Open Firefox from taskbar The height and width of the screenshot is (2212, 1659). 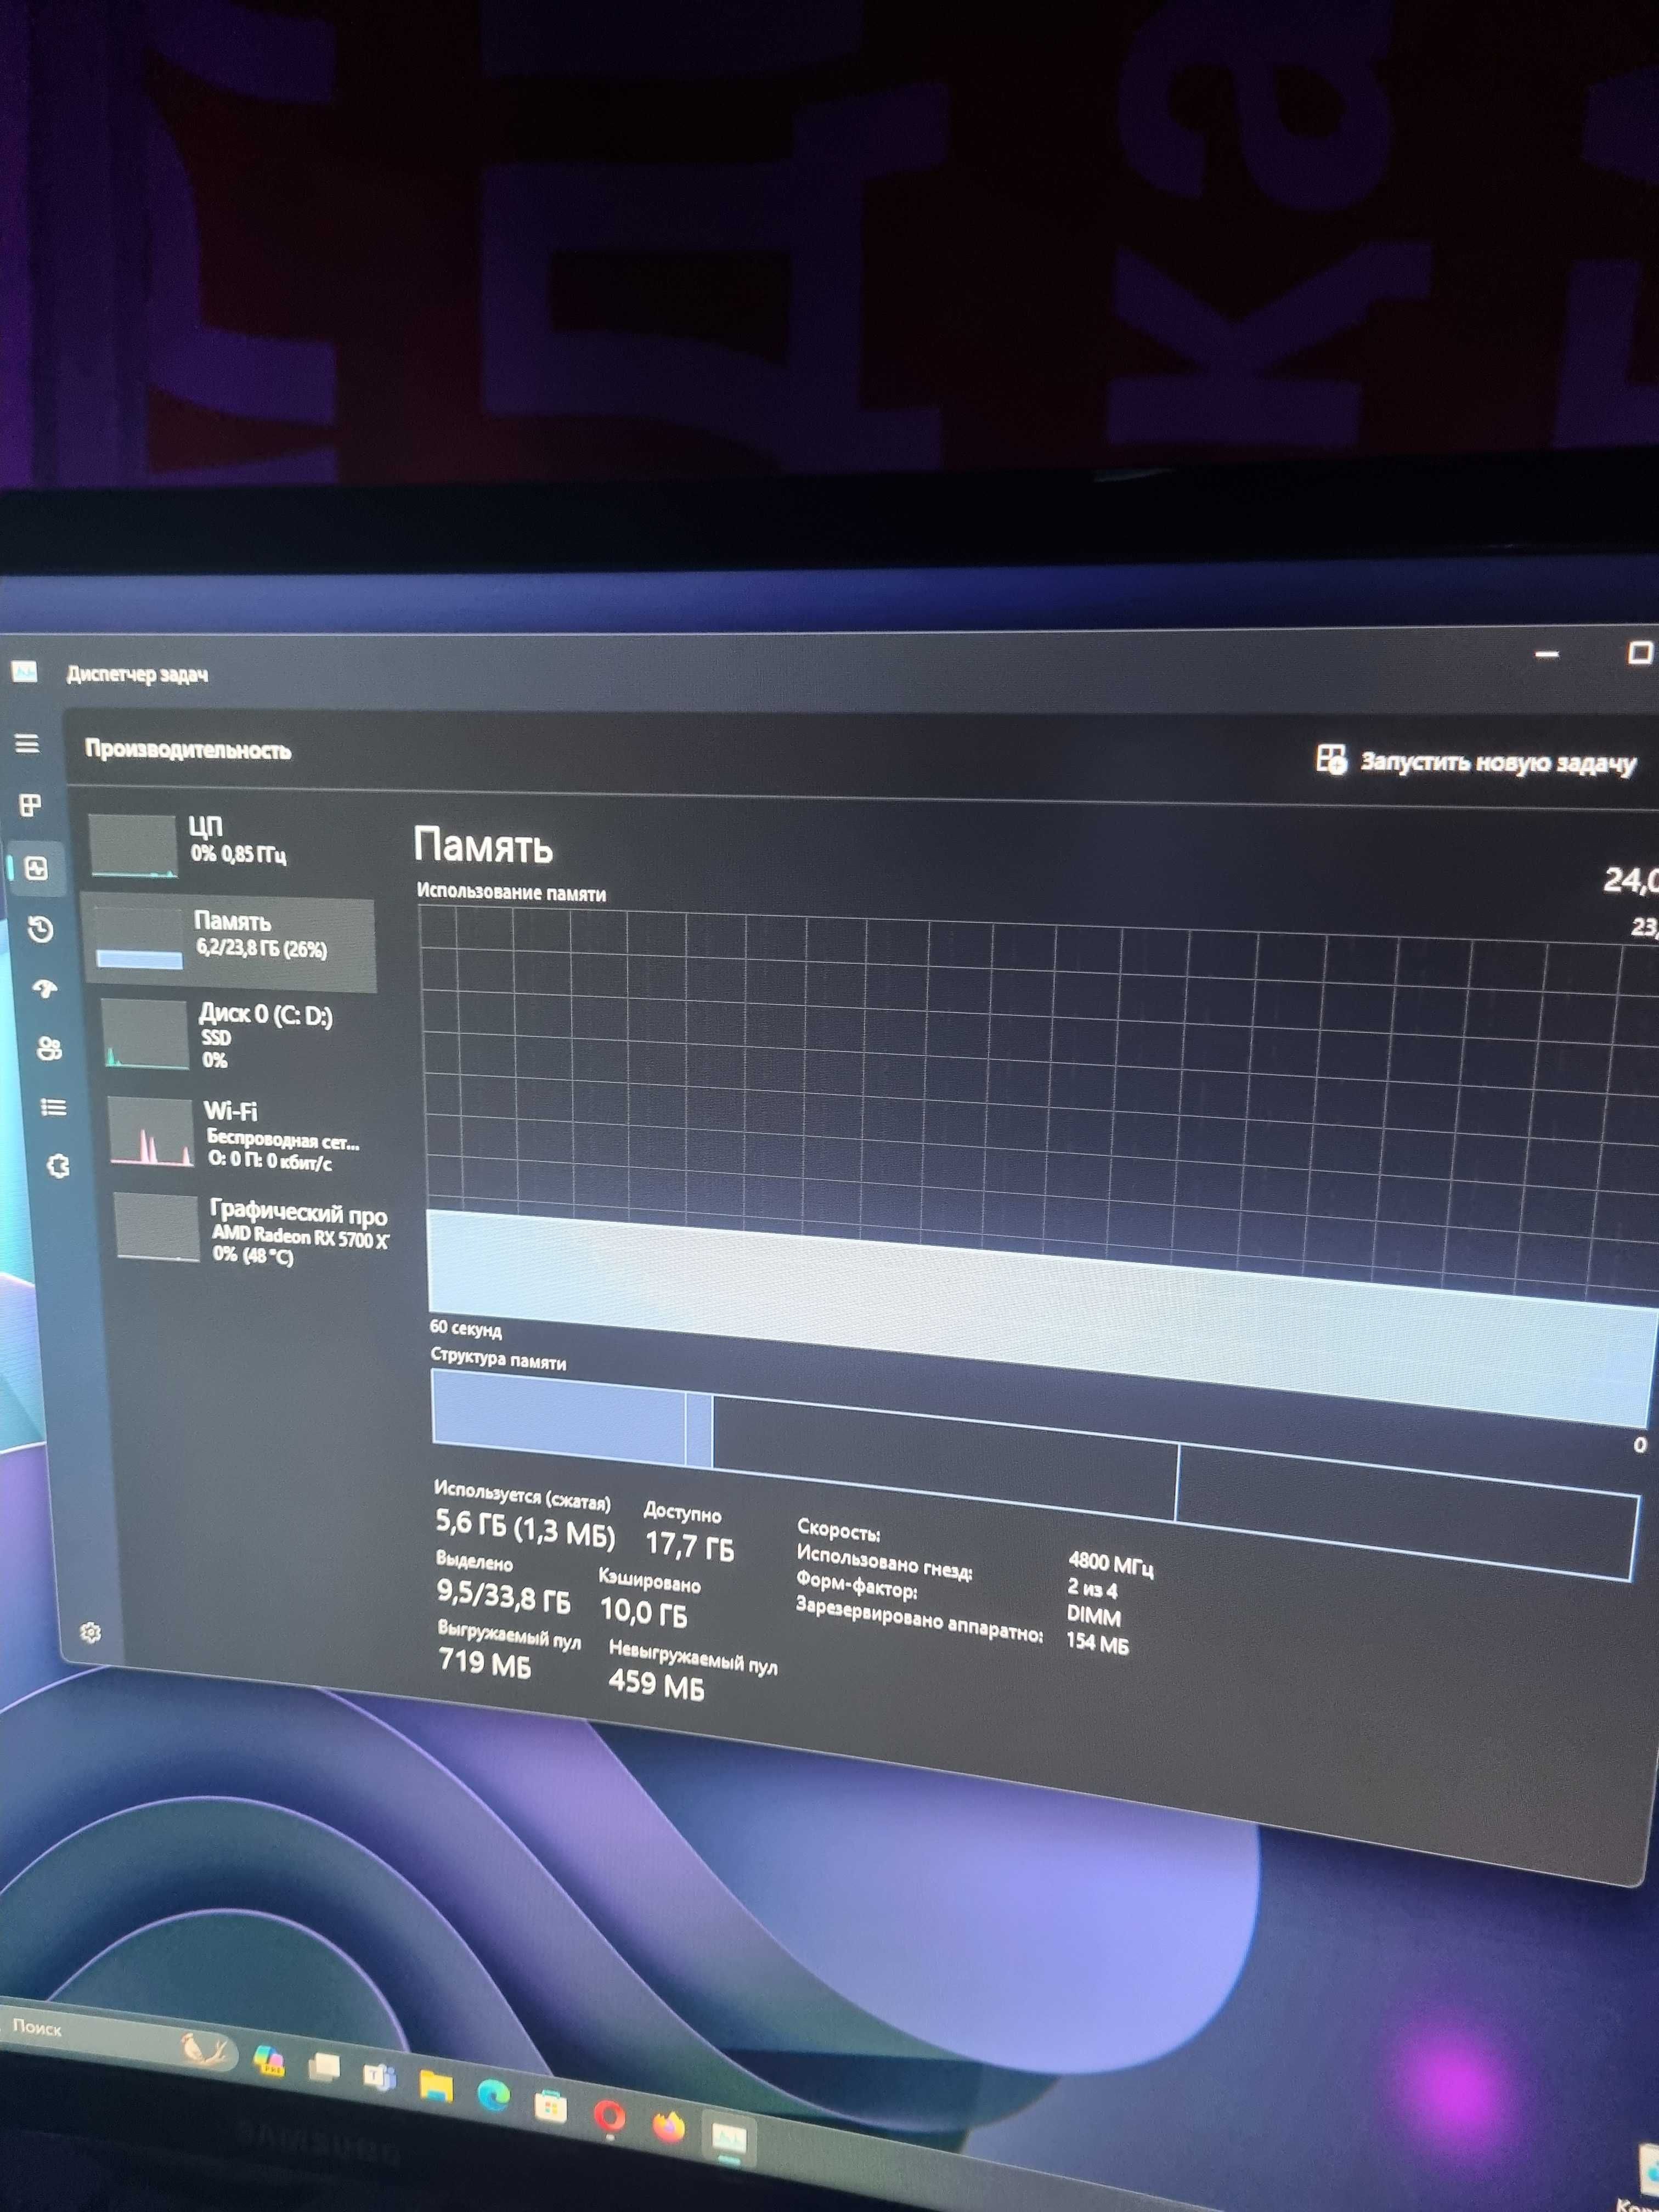(x=668, y=2126)
